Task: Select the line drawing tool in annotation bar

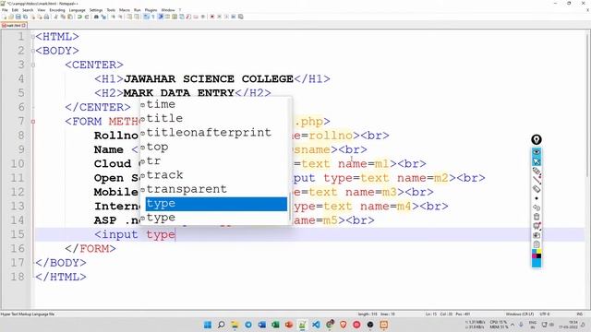Action: point(537,180)
